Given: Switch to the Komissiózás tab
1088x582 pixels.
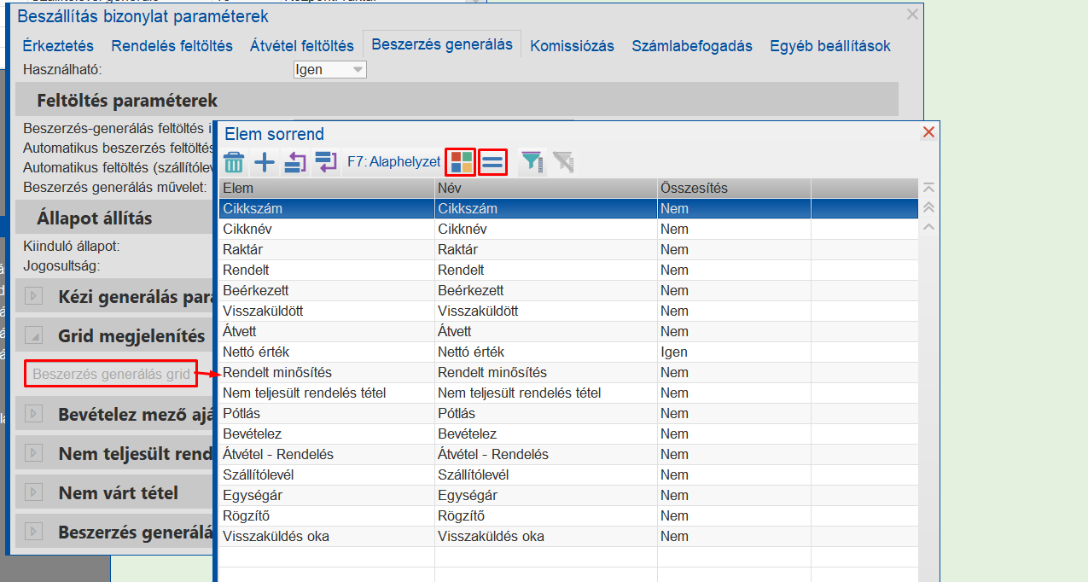Looking at the screenshot, I should point(572,45).
